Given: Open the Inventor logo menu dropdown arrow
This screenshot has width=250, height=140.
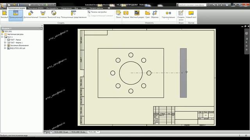Looking at the screenshot, I should pos(5,7).
